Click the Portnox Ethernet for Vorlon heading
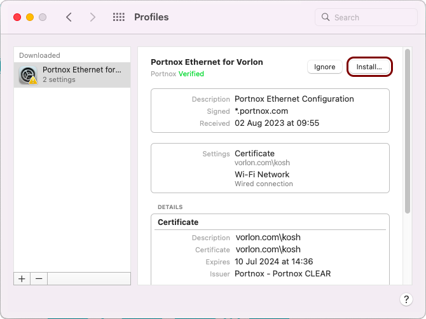This screenshot has width=426, height=319. (207, 62)
